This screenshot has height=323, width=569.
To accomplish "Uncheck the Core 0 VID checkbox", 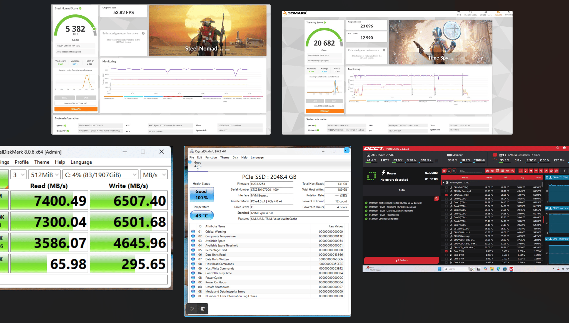I will (446, 251).
